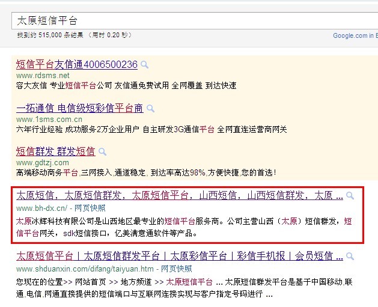The width and height of the screenshot is (378, 307).
Task: Click the URL text www.rdsms.net
Action: click(x=43, y=76)
